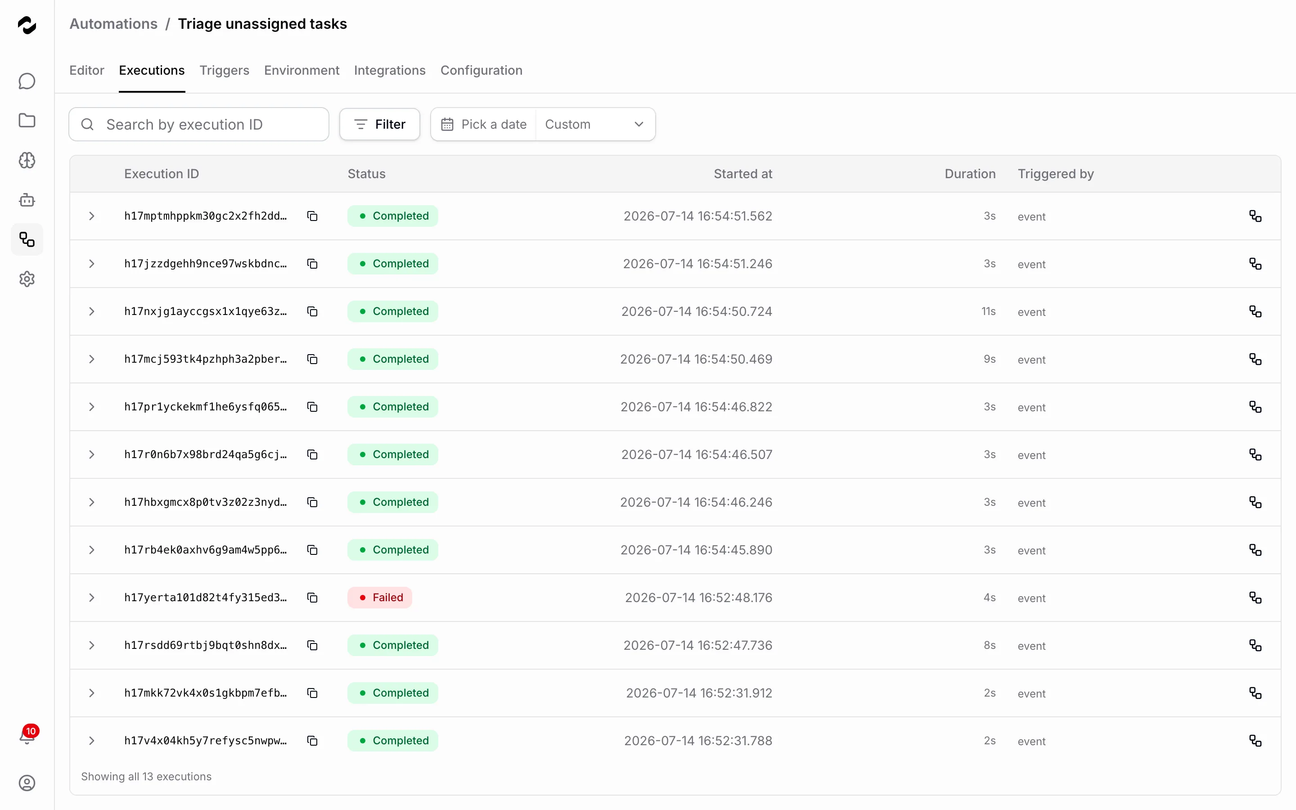Click the Started at column header
The width and height of the screenshot is (1296, 810).
pos(743,174)
